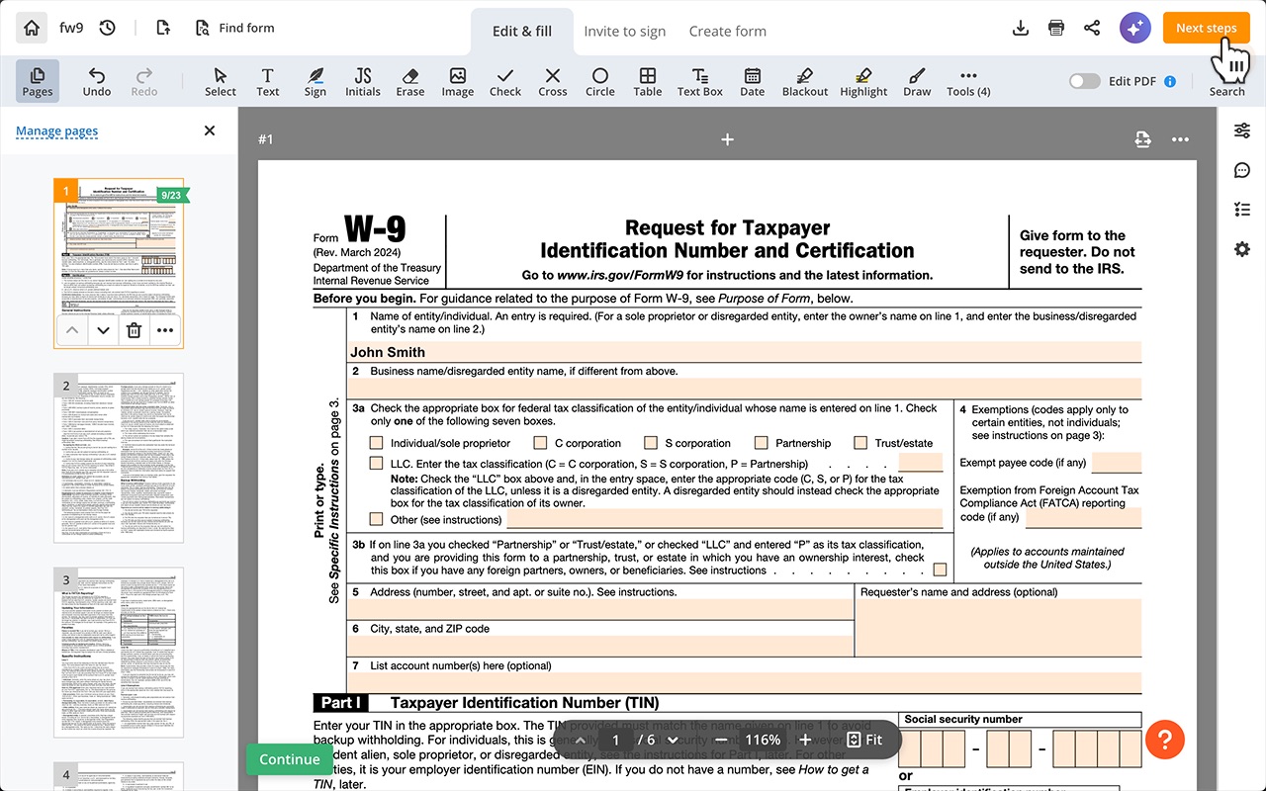The width and height of the screenshot is (1266, 791).
Task: Open the settings sliders side panel
Action: tap(1242, 131)
